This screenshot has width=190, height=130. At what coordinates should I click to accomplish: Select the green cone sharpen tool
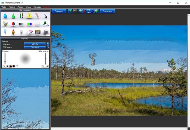tap(13, 16)
